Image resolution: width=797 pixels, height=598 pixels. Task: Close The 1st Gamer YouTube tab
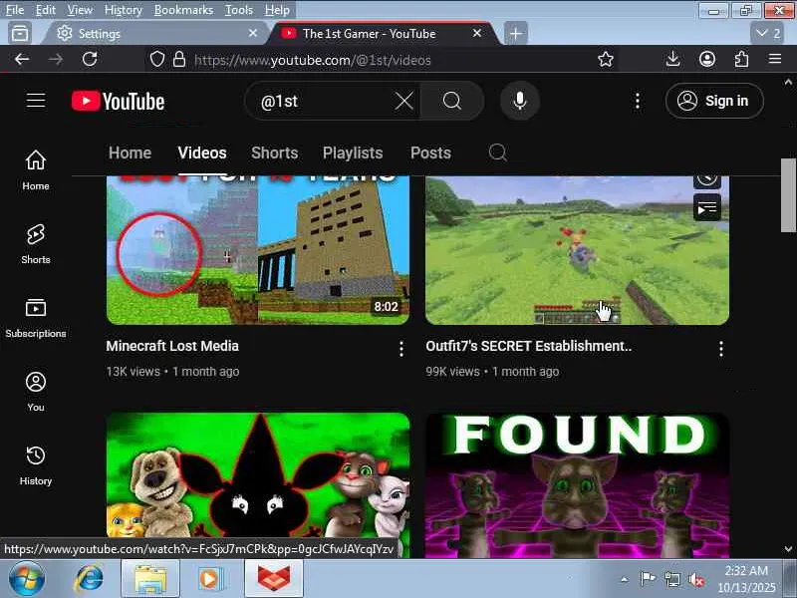pos(477,33)
